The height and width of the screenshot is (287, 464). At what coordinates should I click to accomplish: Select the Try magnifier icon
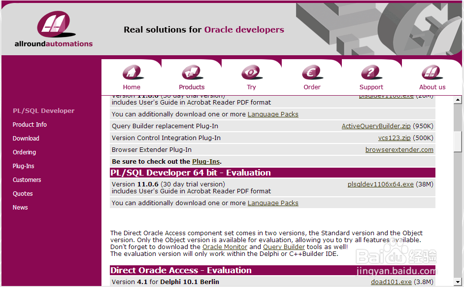(x=251, y=72)
